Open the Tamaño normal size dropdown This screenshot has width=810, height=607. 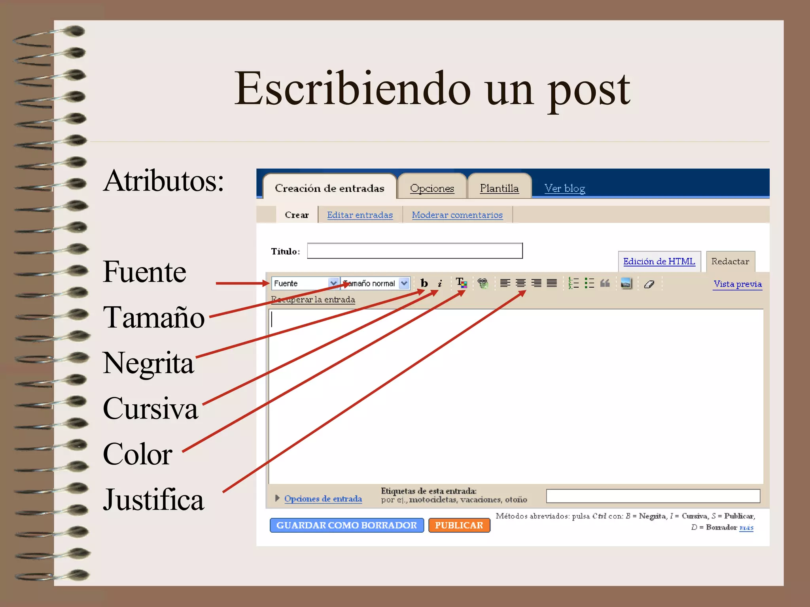click(375, 283)
